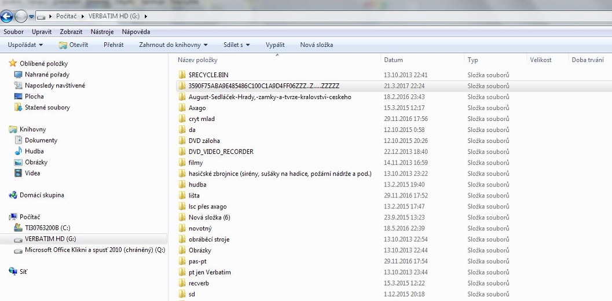Click the Back navigation arrow button
Image resolution: width=612 pixels, height=301 pixels.
8,16
